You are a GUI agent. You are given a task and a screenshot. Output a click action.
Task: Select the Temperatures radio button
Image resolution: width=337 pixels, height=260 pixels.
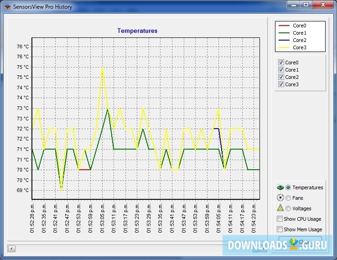[288, 187]
